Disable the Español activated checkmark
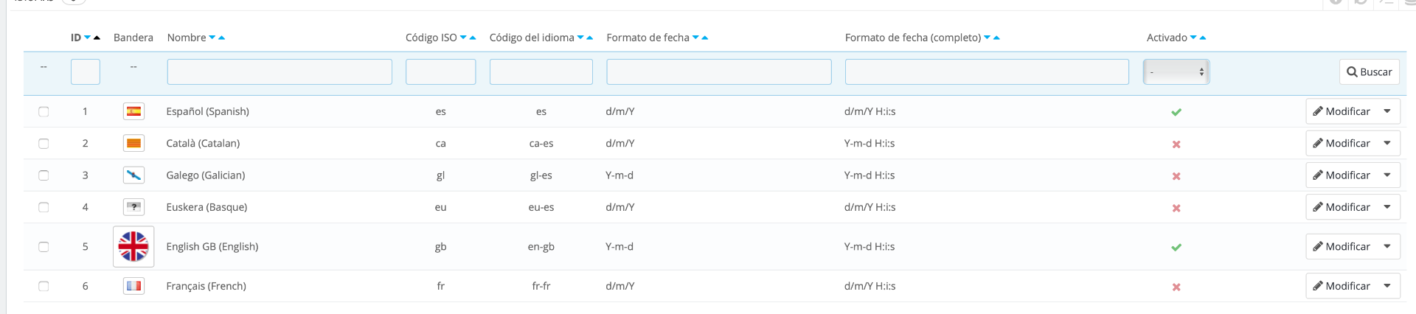Viewport: 1416px width, 314px height. 1176,112
